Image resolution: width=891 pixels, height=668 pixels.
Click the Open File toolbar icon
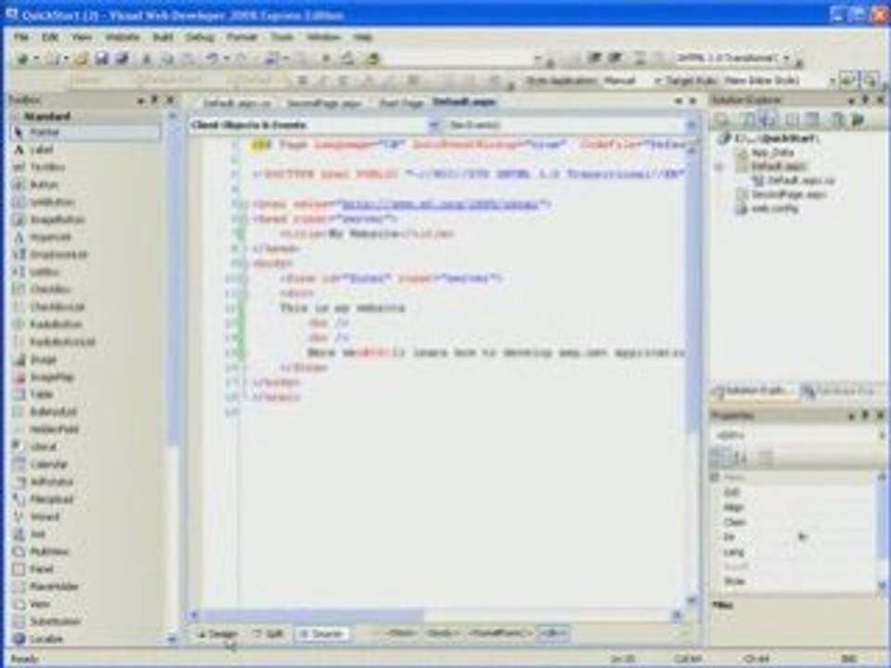click(x=81, y=58)
